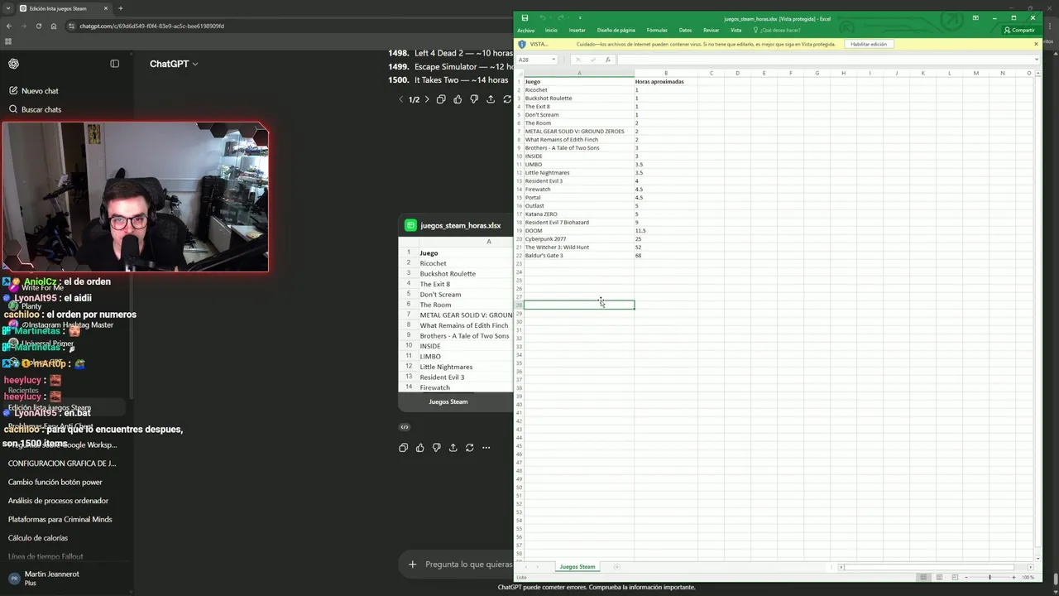The width and height of the screenshot is (1059, 596).
Task: Switch to Normal view in Excel status bar
Action: pos(923,577)
